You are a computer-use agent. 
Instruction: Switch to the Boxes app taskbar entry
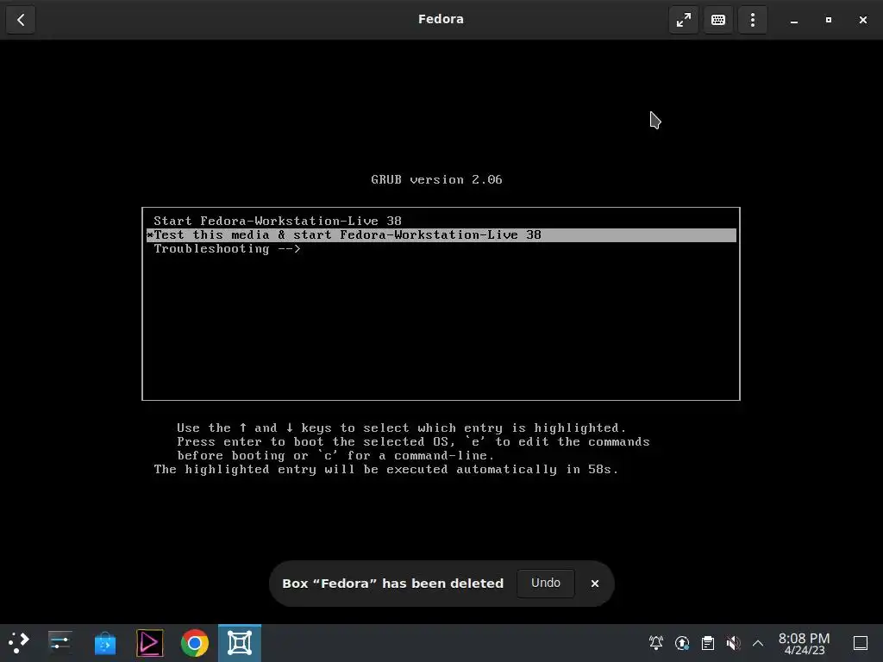(x=240, y=643)
